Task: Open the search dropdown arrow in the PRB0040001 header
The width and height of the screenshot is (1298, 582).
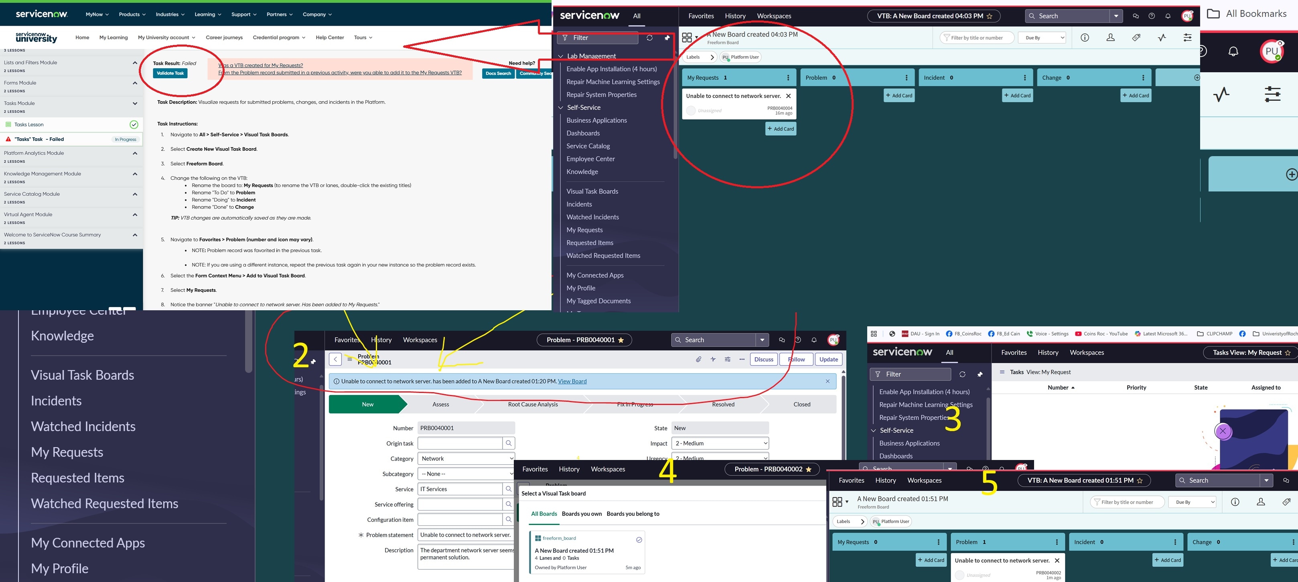Action: click(x=762, y=340)
